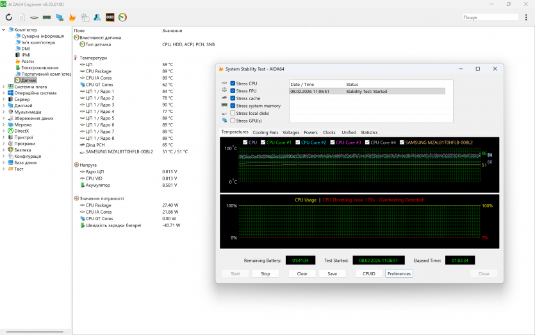Click the memory module benchmark icon

[47, 17]
